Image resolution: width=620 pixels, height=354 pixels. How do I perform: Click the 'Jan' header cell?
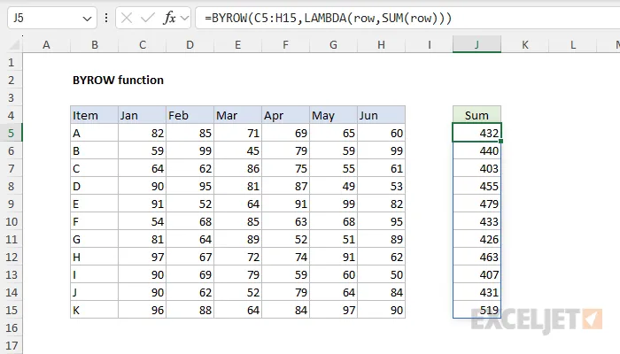click(x=143, y=115)
